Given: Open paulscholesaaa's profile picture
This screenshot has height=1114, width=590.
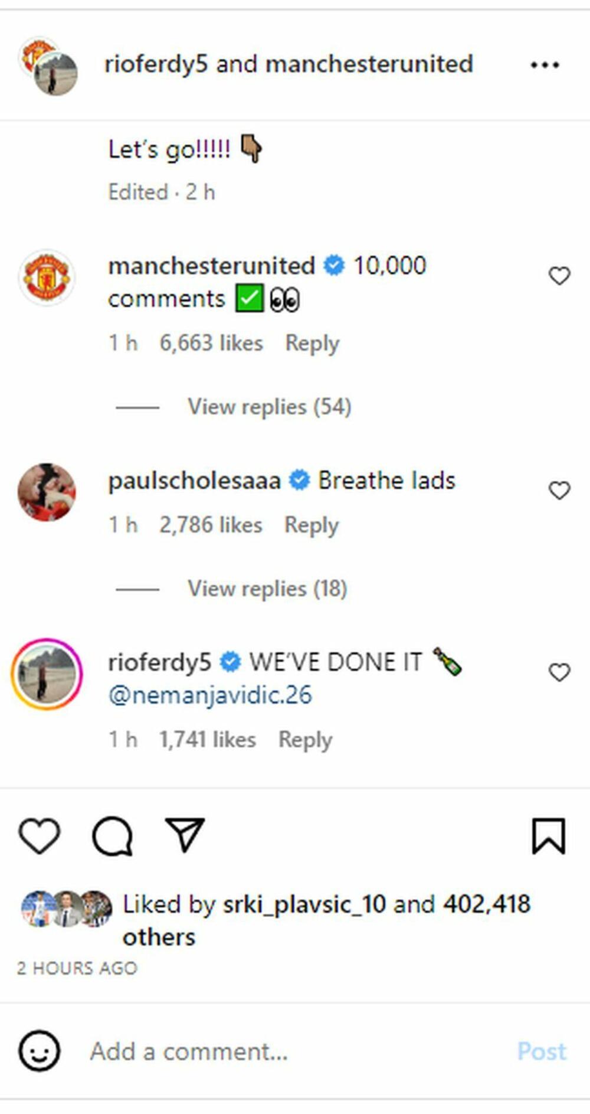Looking at the screenshot, I should click(x=47, y=492).
